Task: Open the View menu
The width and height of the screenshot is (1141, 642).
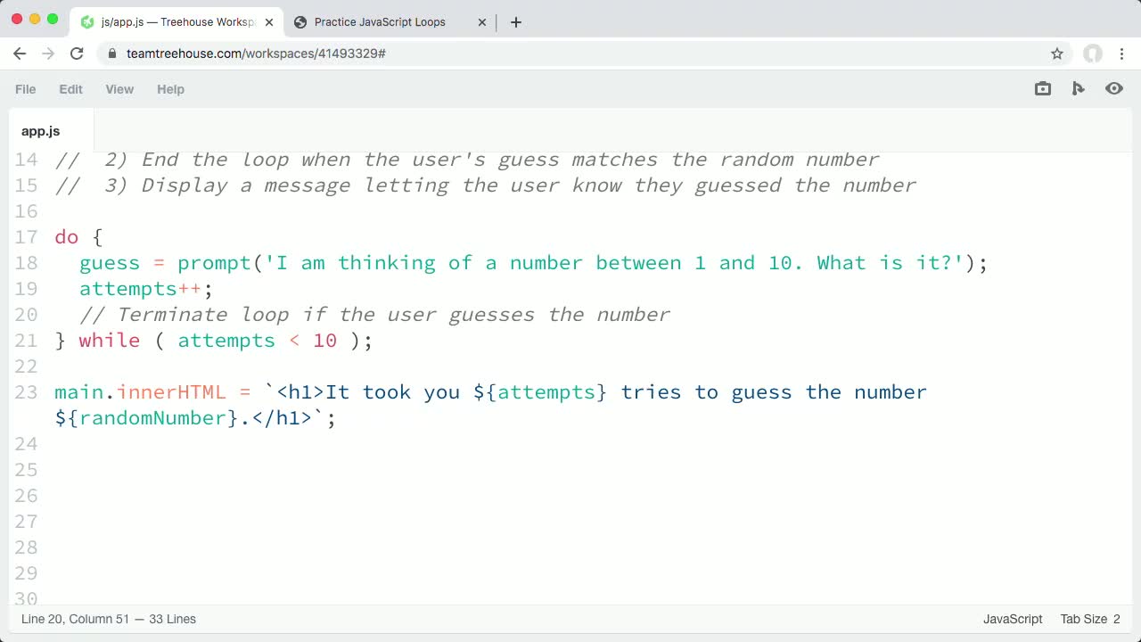Action: pos(119,89)
